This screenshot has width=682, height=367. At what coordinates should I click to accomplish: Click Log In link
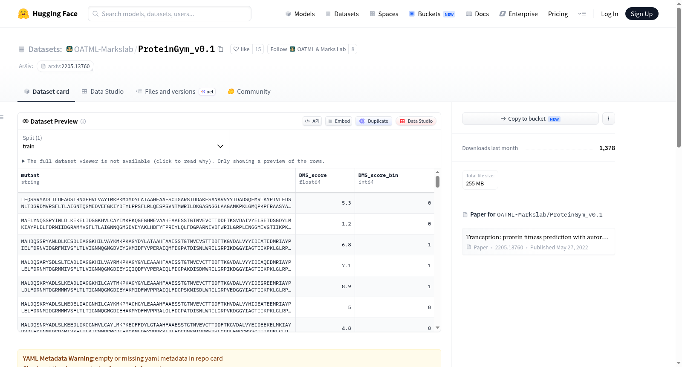(x=610, y=14)
